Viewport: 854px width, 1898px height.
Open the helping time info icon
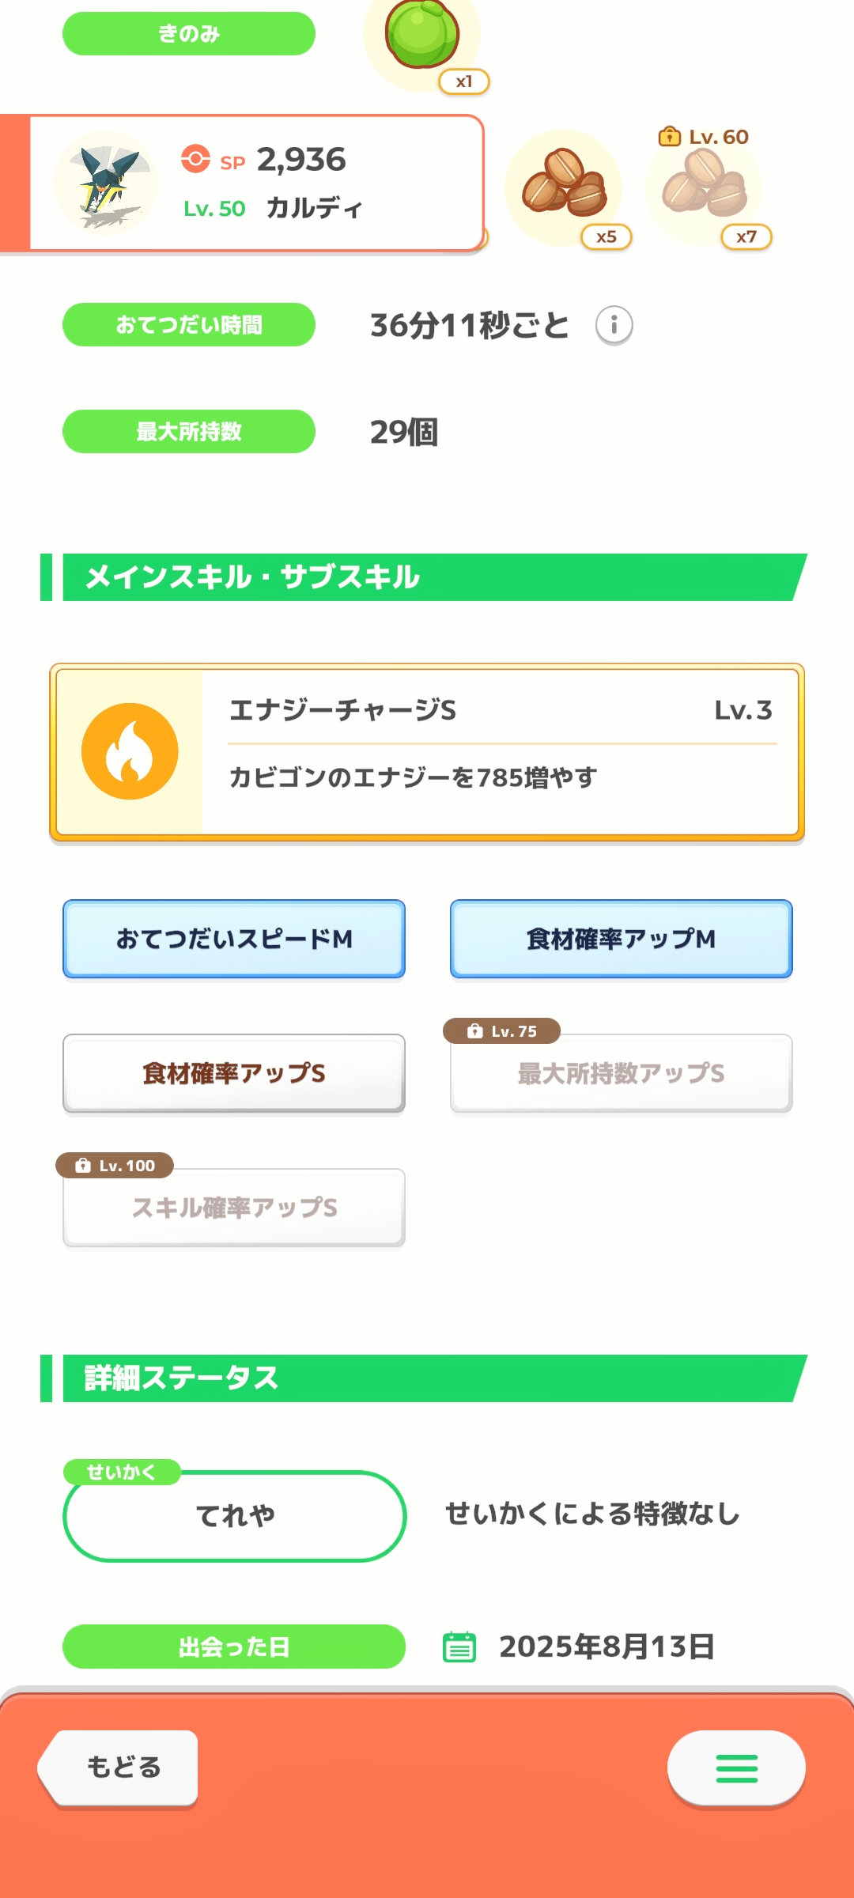(x=614, y=325)
